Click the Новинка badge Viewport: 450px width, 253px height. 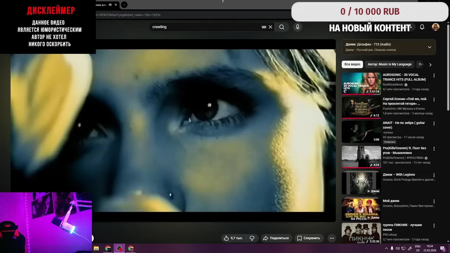[x=390, y=142]
